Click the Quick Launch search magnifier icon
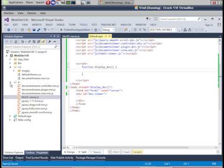 click(199, 19)
